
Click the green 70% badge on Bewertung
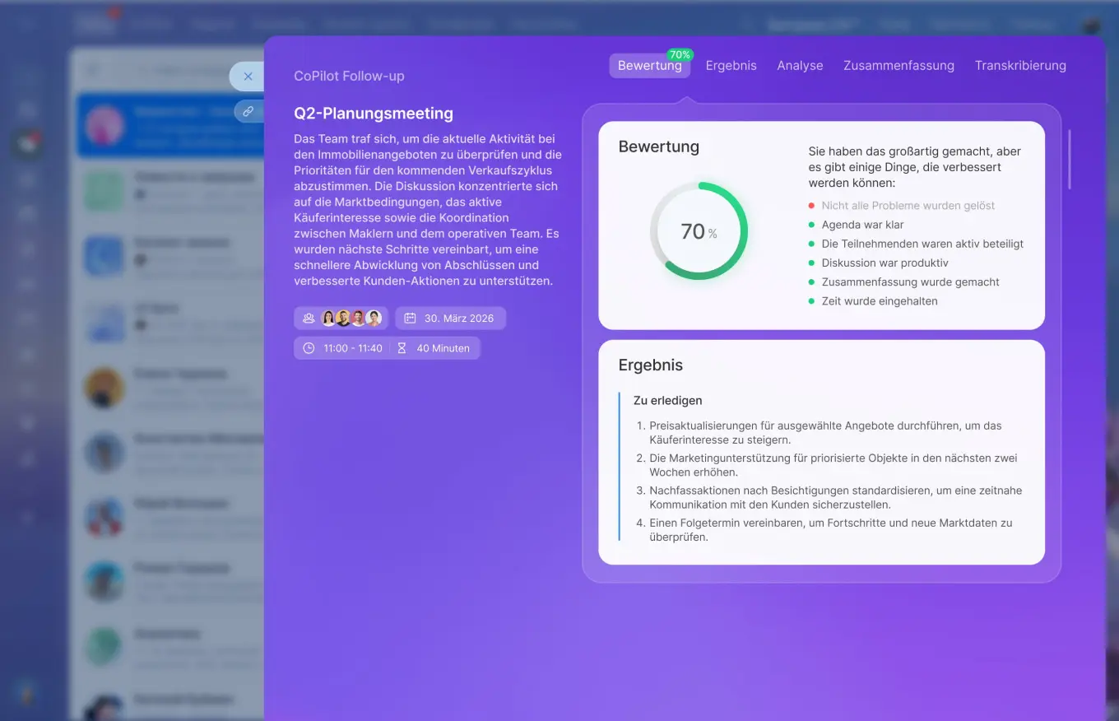(x=680, y=55)
